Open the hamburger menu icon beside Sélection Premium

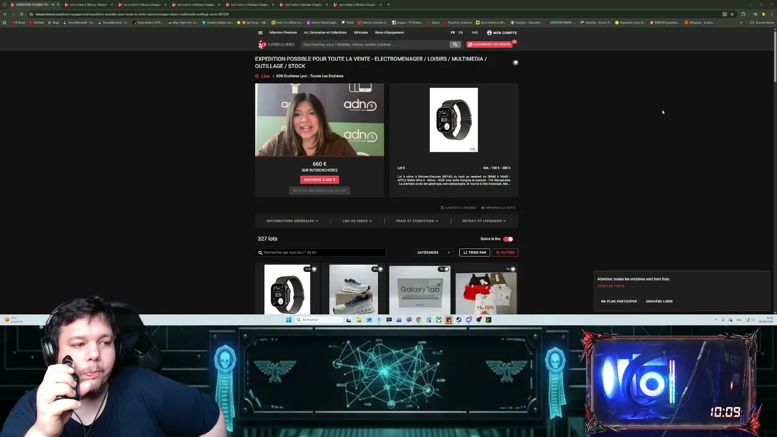point(260,33)
